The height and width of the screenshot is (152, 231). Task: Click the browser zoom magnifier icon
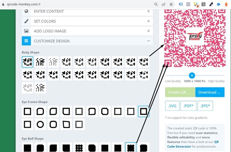(x=156, y=4)
